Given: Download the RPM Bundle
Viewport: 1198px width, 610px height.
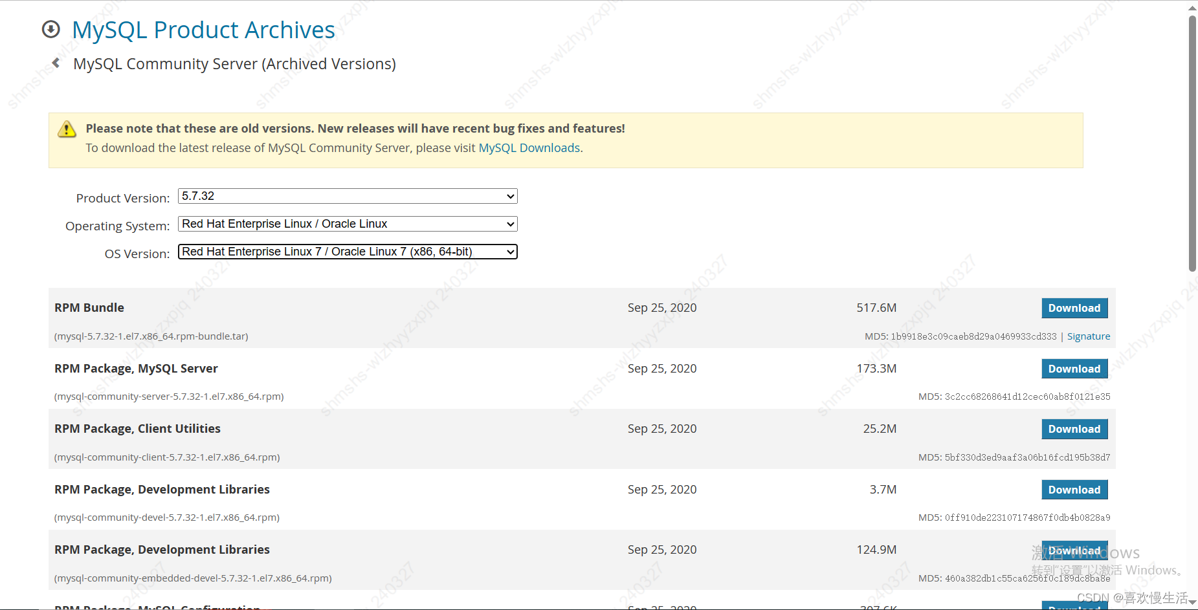Looking at the screenshot, I should tap(1074, 308).
